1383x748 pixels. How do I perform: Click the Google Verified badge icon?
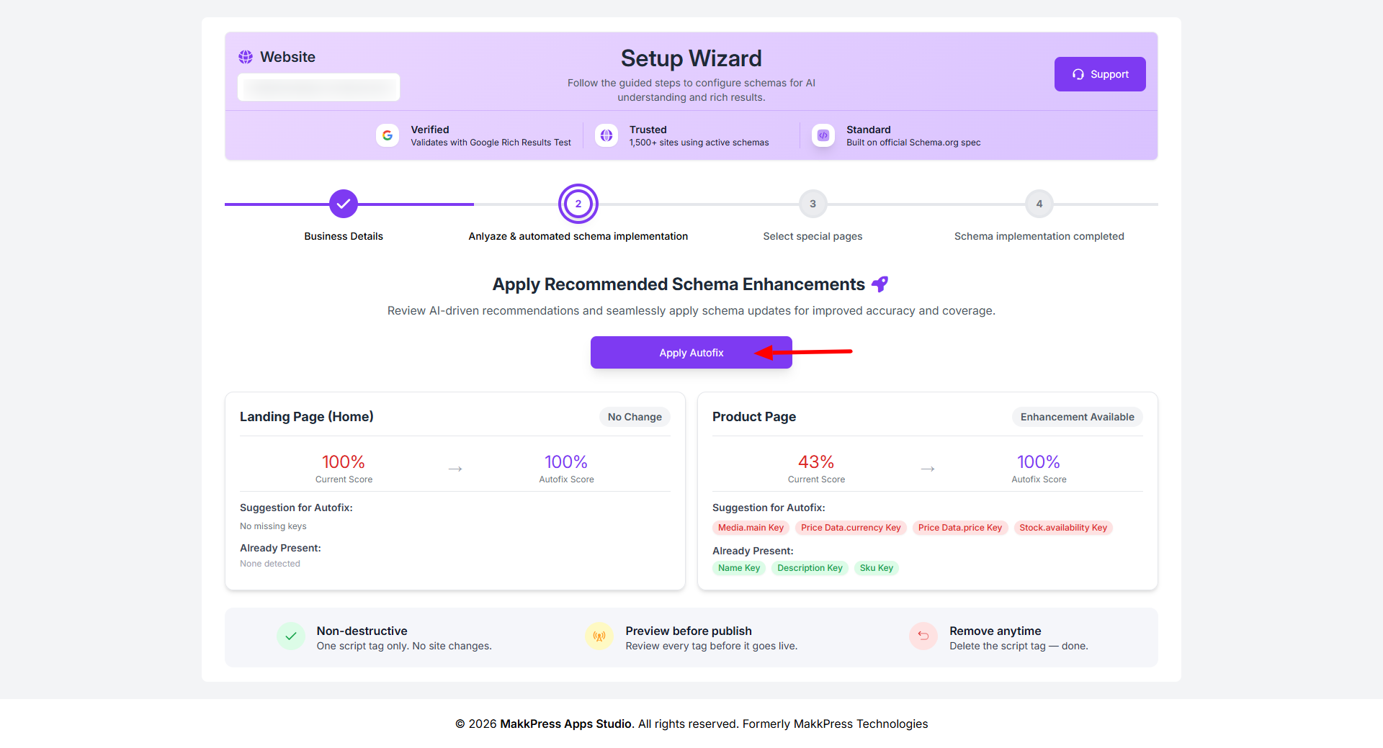[x=388, y=135]
